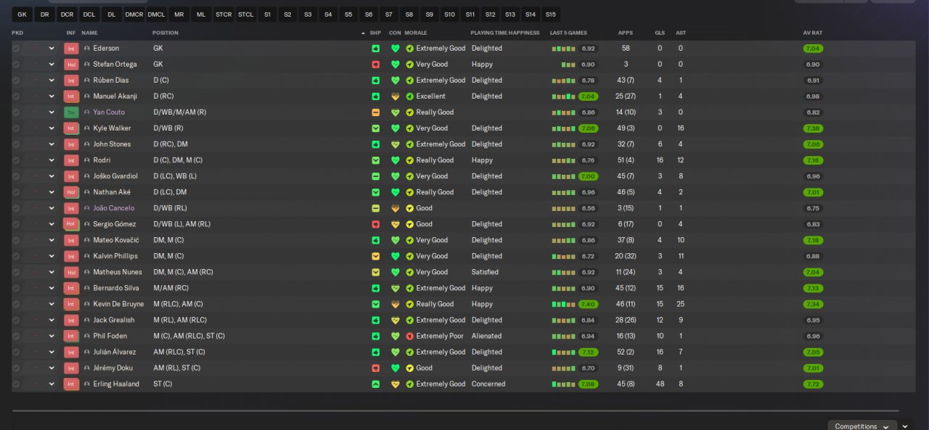Click Erling Haaland's 7.72 average rating
Viewport: 929px width, 430px height.
pyautogui.click(x=813, y=384)
